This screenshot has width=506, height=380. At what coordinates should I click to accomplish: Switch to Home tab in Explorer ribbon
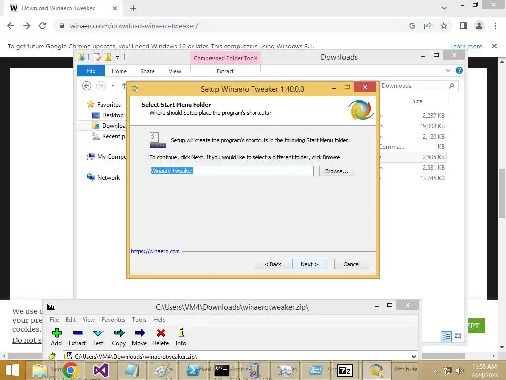119,71
